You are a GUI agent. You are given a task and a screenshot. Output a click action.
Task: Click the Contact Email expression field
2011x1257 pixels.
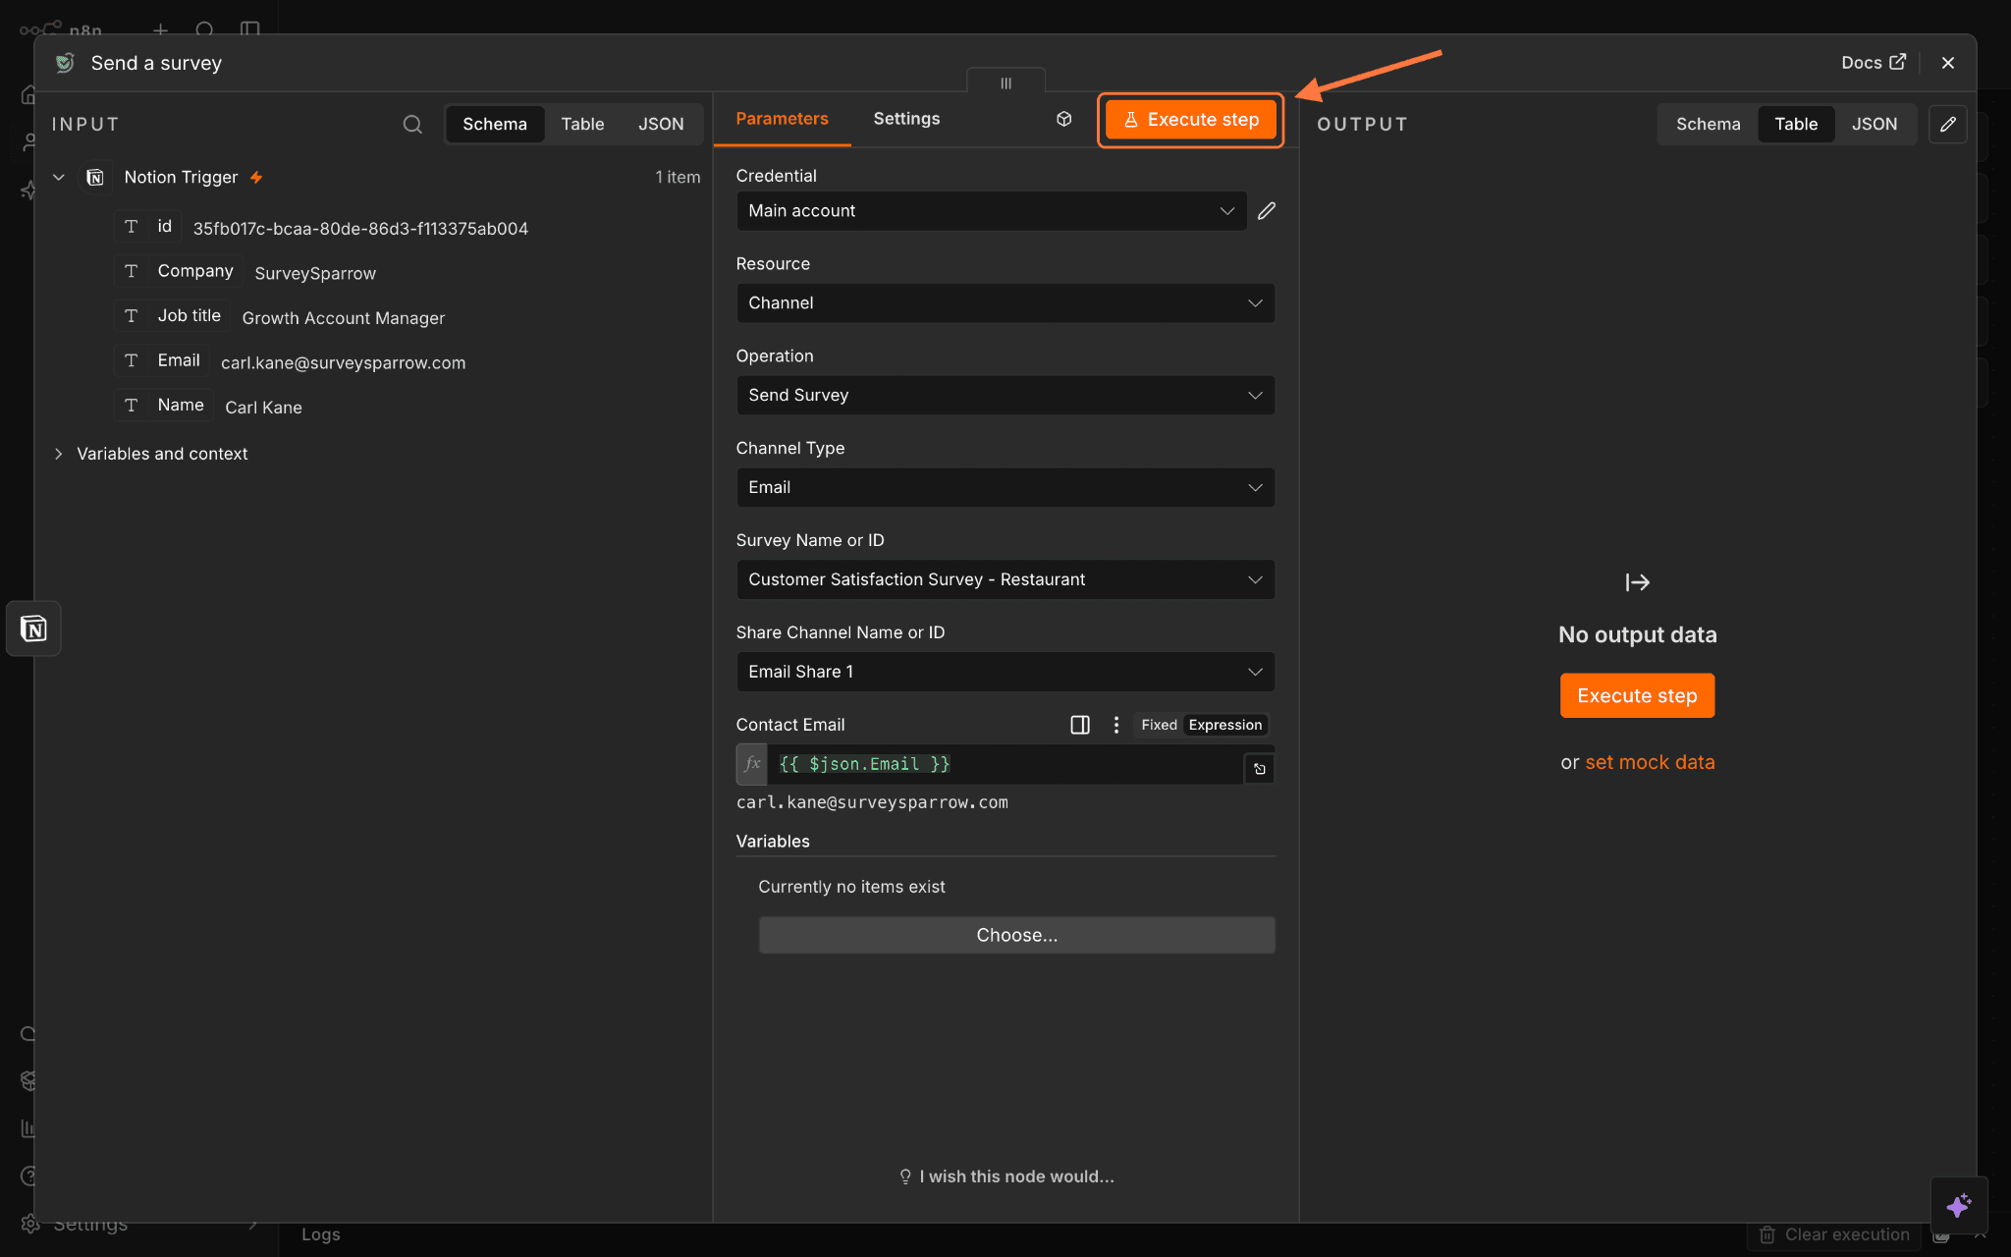point(1004,764)
